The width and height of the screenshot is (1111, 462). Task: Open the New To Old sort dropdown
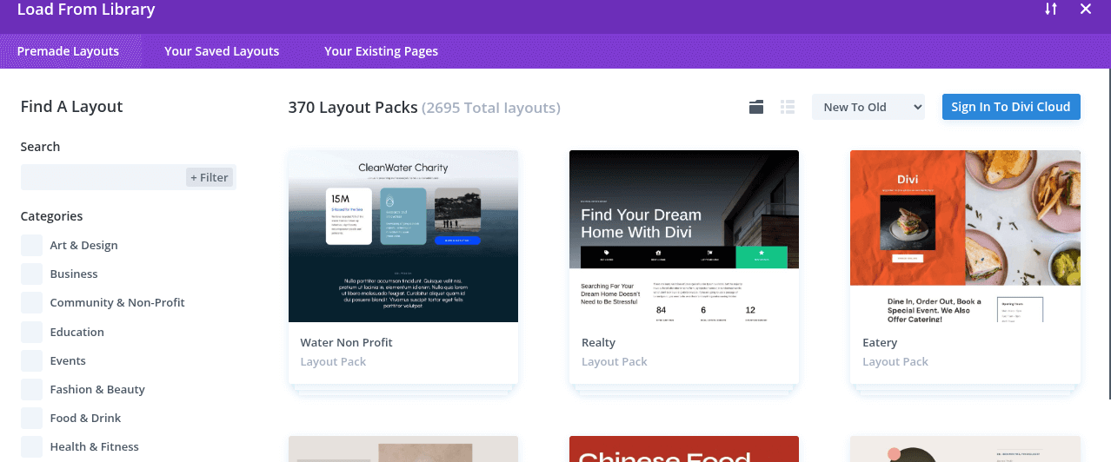(868, 107)
